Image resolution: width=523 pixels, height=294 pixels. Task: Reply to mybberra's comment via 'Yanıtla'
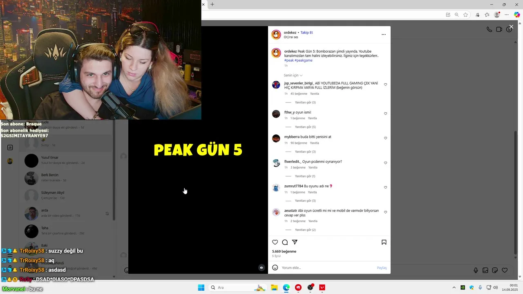point(314,143)
